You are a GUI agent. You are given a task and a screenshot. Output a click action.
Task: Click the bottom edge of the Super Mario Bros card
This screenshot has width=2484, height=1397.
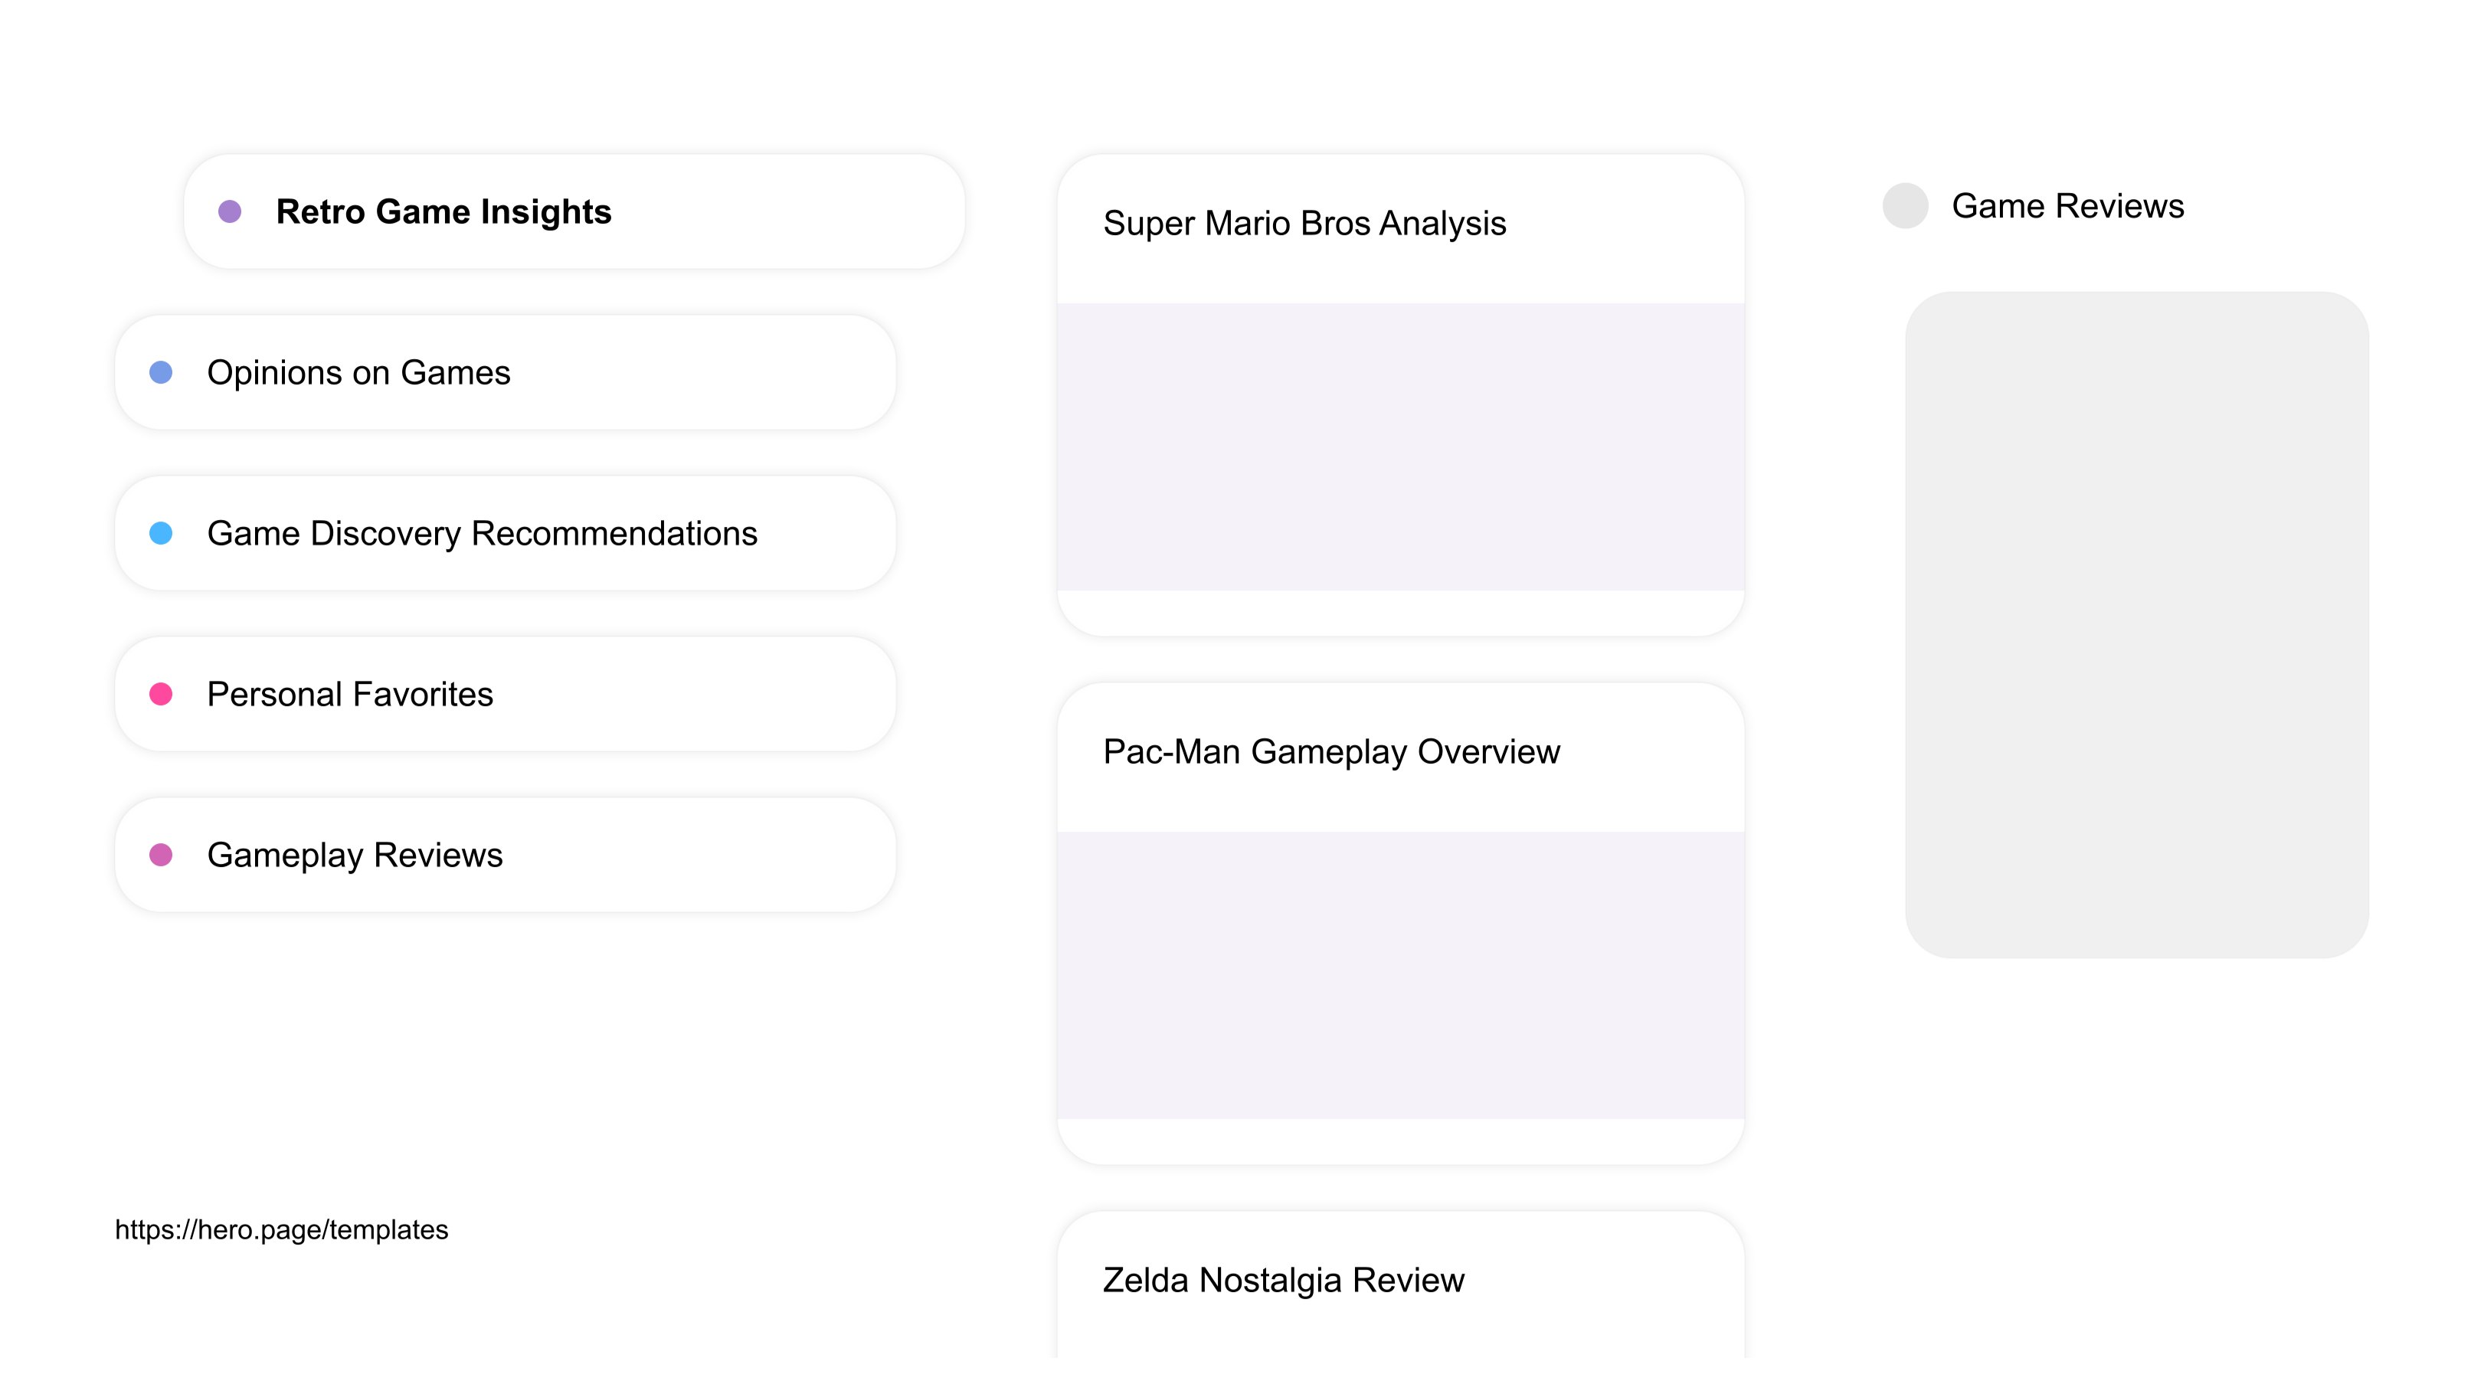pyautogui.click(x=1401, y=614)
